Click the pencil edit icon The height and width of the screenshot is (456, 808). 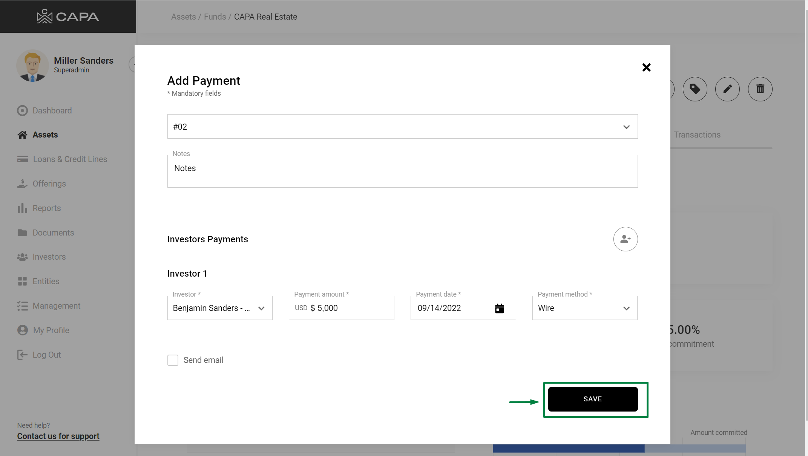point(727,89)
